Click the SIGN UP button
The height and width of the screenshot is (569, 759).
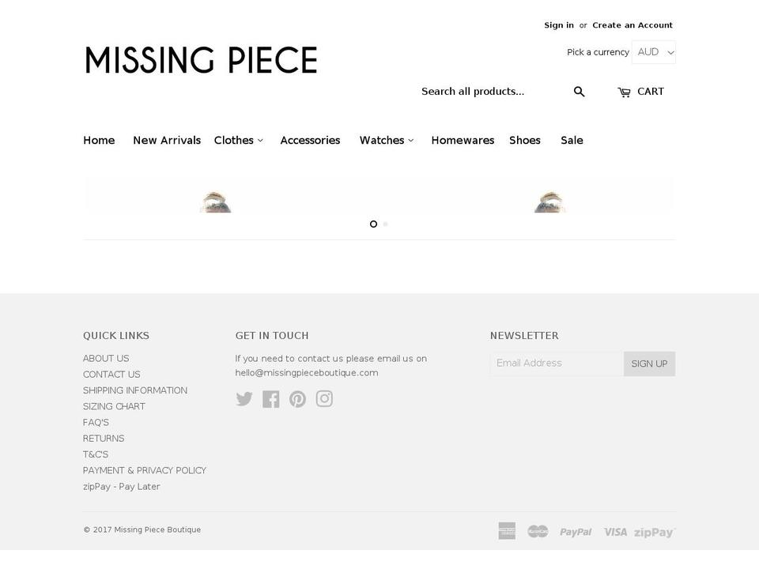[649, 364]
